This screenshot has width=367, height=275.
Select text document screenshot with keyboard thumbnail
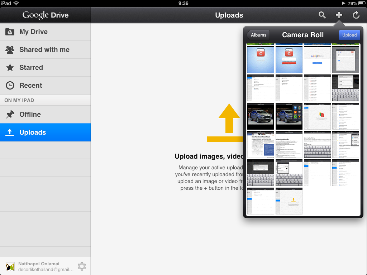tap(317, 145)
